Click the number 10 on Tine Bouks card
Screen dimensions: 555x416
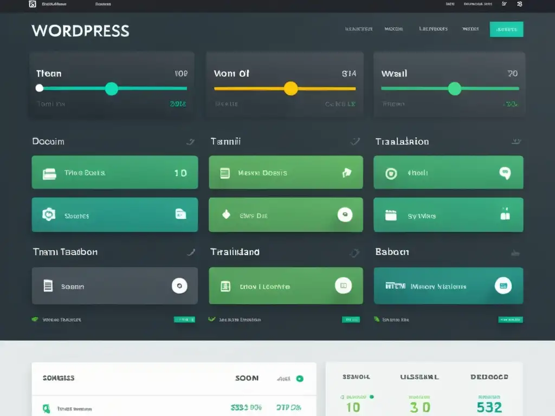point(180,173)
